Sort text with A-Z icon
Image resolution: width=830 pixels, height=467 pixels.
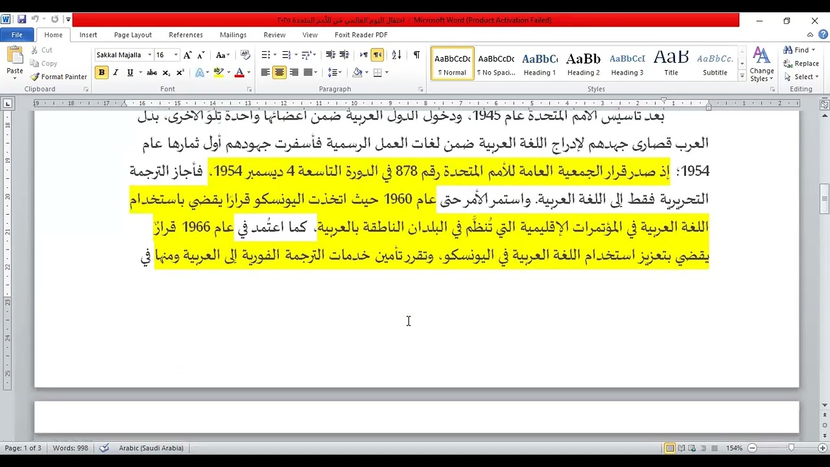(397, 55)
